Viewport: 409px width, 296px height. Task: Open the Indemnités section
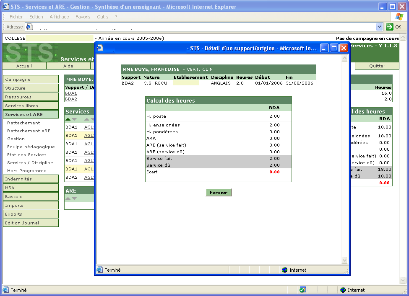31,179
